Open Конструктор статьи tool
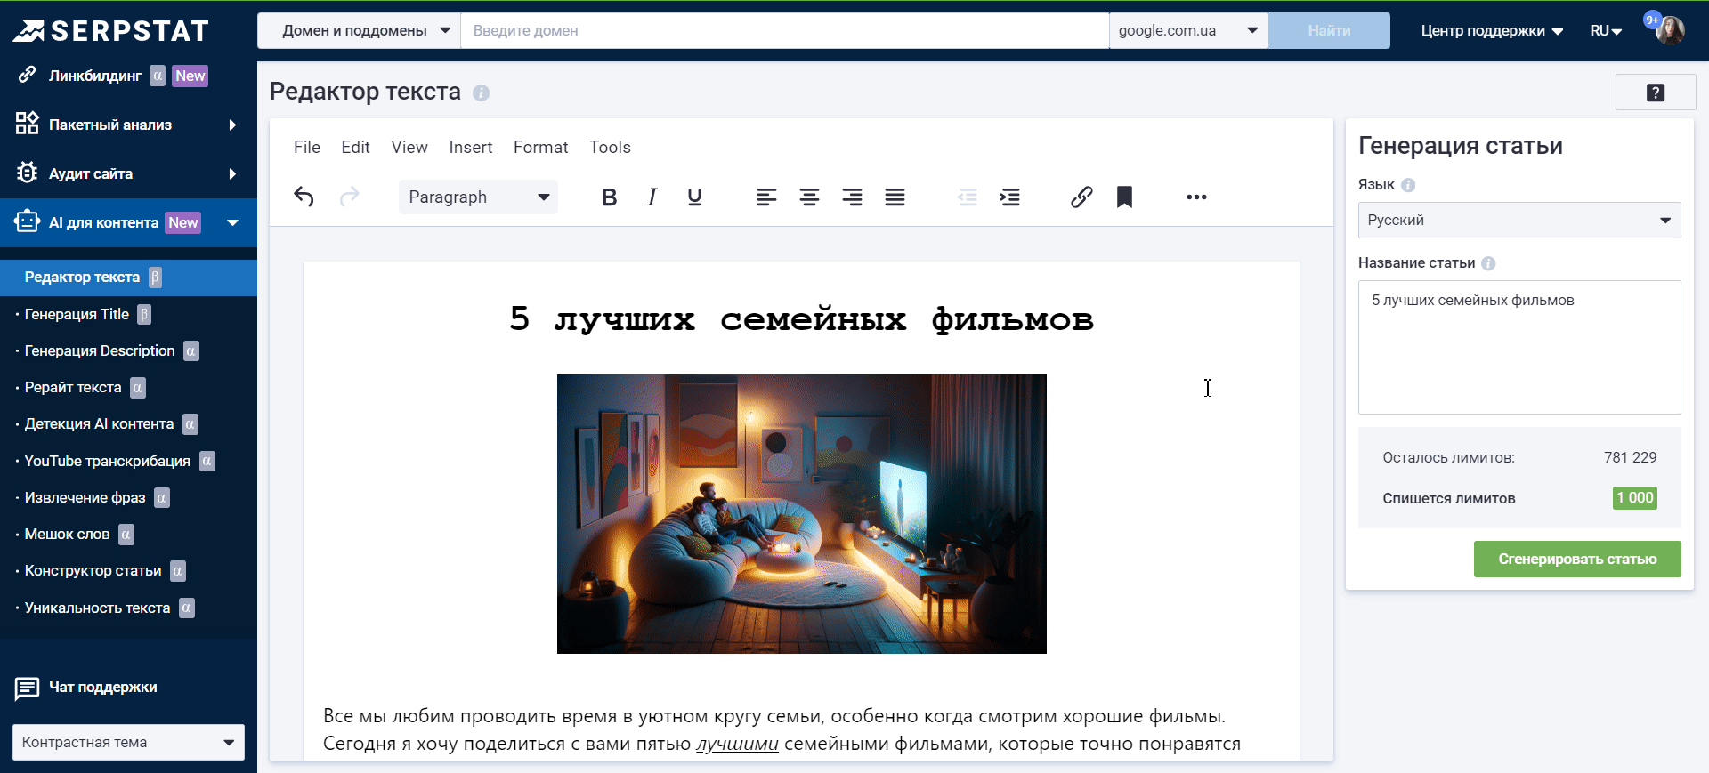Screen dimensions: 1709x773 (93, 570)
